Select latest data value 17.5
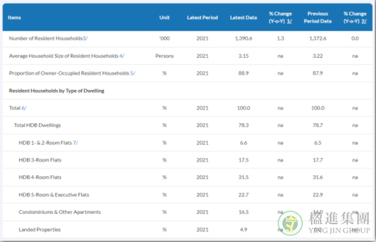The width and height of the screenshot is (376, 242). pos(244,160)
